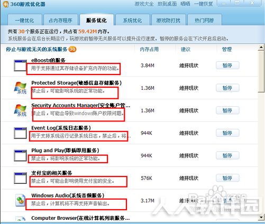This screenshot has height=224, width=265.
Task: Click the Event Log service window icon
Action: tap(20, 133)
